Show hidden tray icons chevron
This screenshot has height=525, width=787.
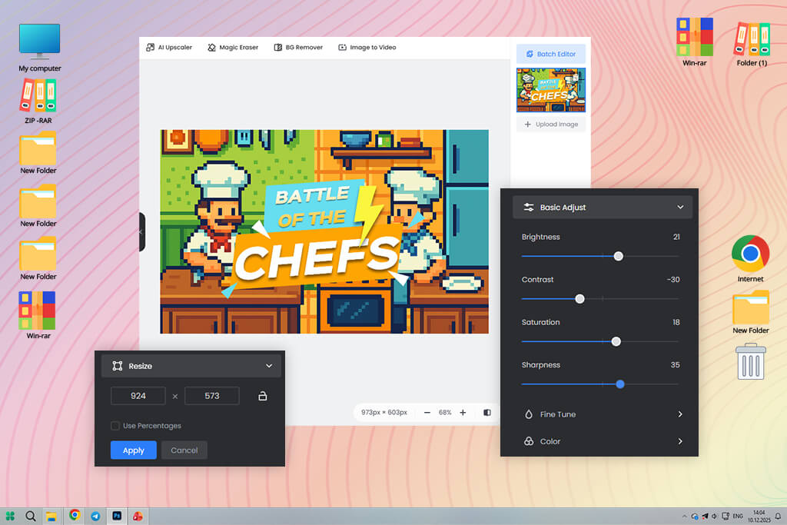pos(684,516)
